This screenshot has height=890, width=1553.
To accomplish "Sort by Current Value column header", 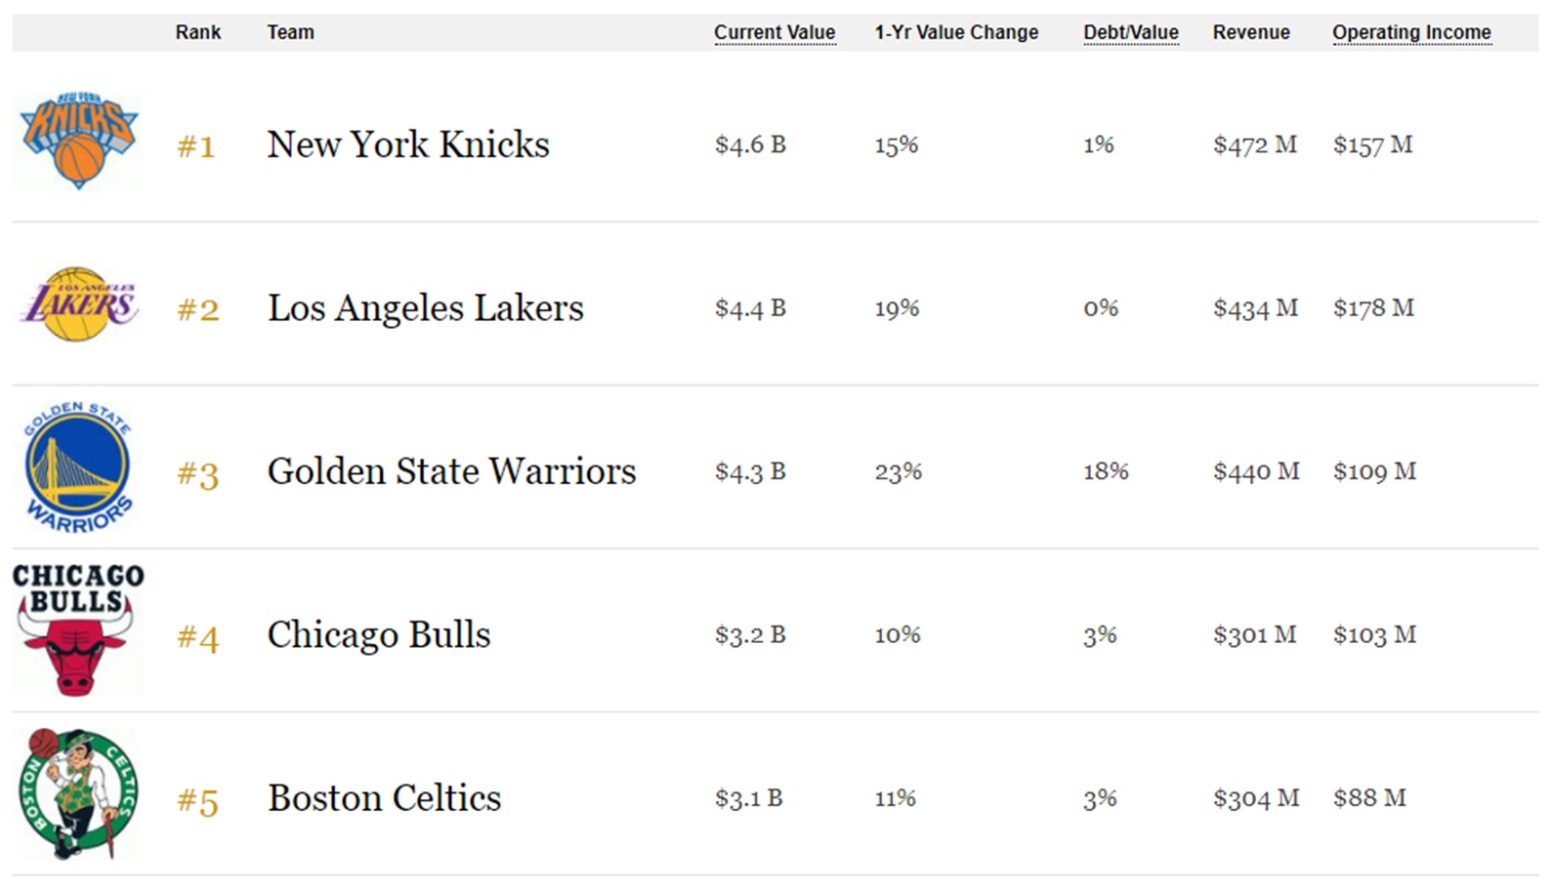I will point(774,32).
